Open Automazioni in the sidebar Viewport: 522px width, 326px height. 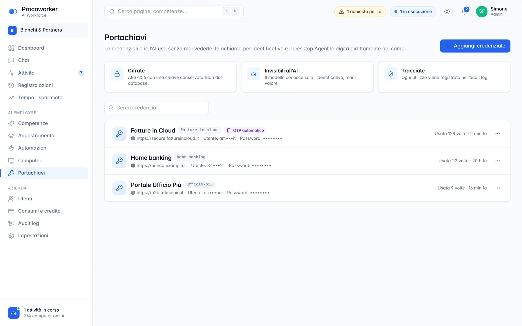[x=46, y=148]
